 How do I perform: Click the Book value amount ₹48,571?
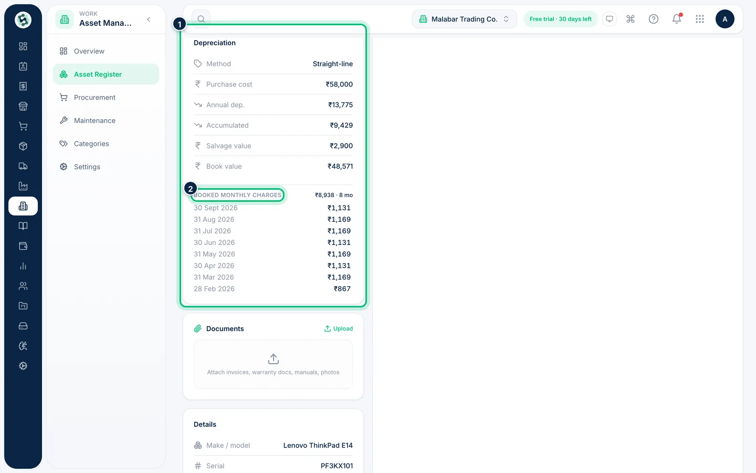pos(340,166)
